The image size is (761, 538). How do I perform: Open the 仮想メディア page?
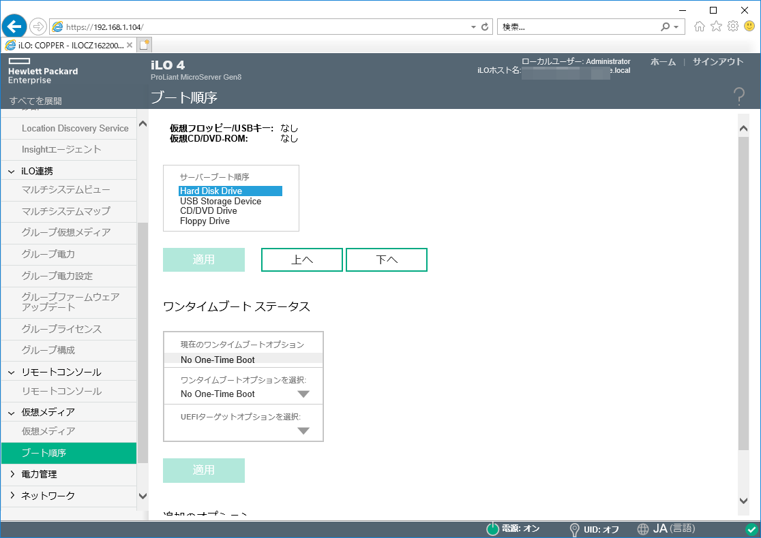[x=48, y=431]
